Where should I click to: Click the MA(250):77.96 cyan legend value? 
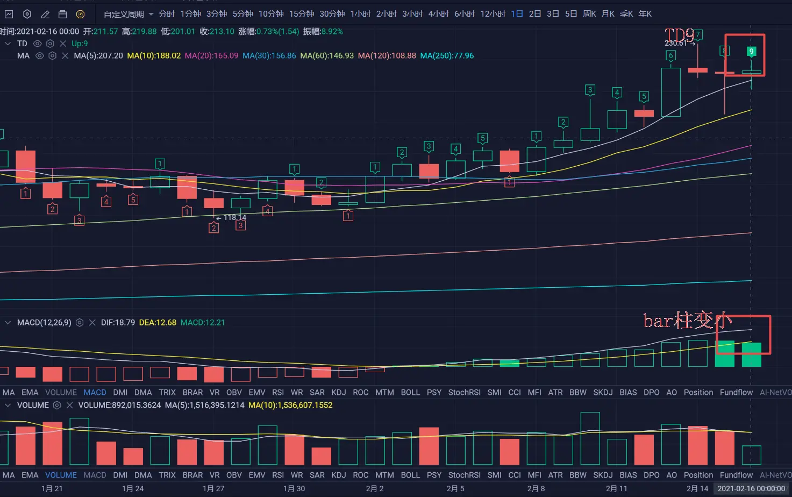(x=447, y=56)
